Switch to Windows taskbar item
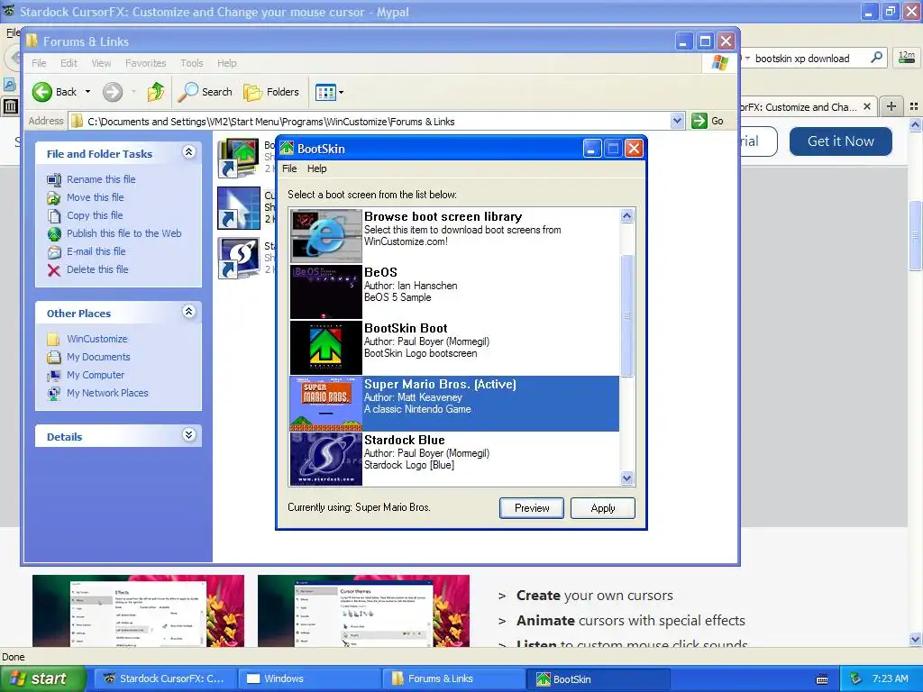 pos(308,678)
